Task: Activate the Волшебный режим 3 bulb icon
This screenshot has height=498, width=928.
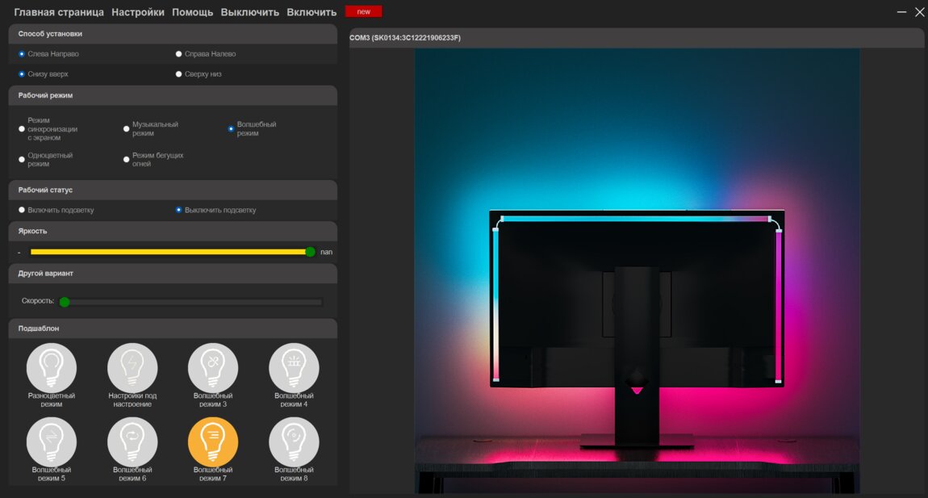Action: pyautogui.click(x=213, y=368)
